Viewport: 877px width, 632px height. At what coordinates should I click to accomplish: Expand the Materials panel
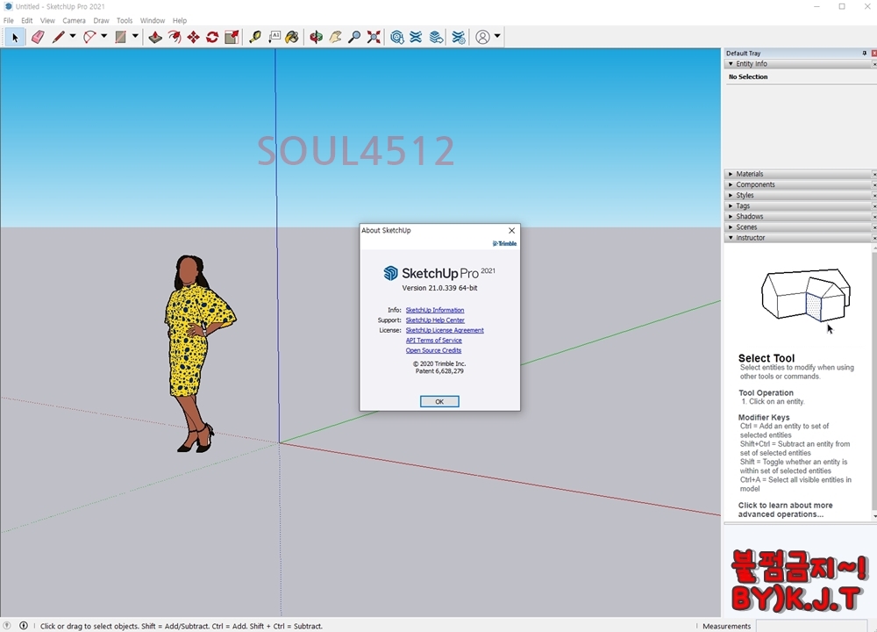(x=749, y=174)
